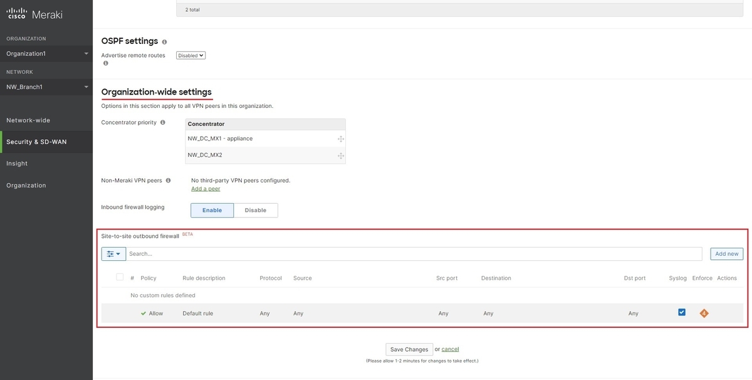Click the Cisco Meraki logo

(34, 13)
